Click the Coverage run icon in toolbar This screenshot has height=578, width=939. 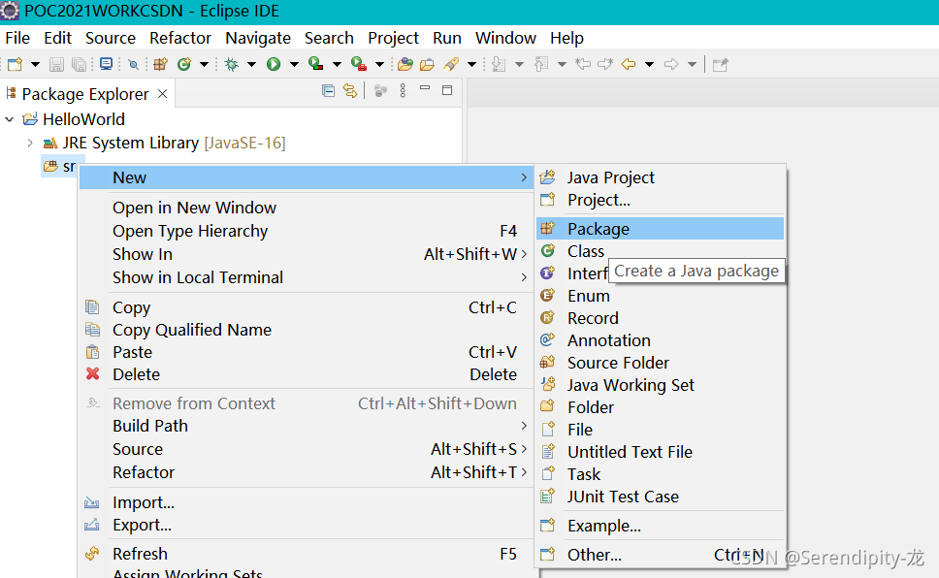315,64
